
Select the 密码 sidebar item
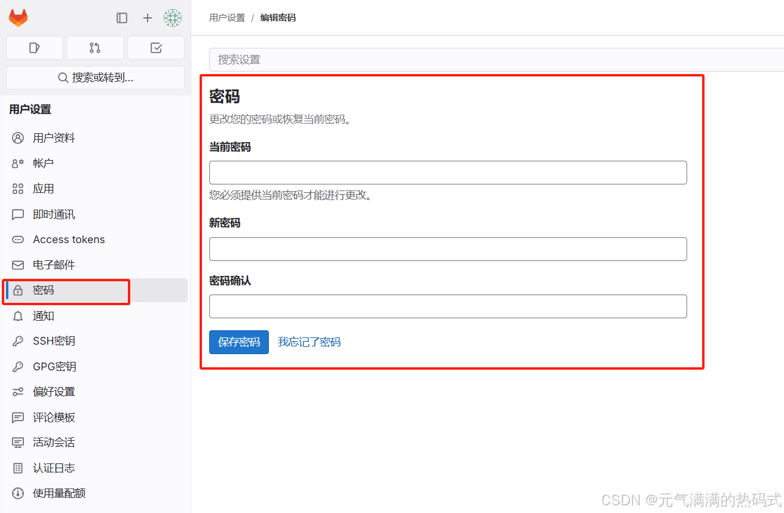click(x=96, y=290)
